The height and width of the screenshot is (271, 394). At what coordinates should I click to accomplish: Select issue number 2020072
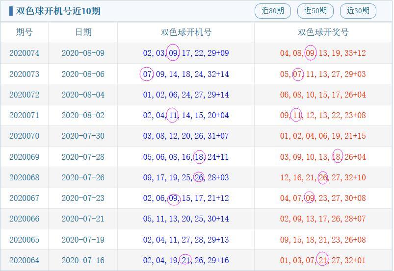25,95
